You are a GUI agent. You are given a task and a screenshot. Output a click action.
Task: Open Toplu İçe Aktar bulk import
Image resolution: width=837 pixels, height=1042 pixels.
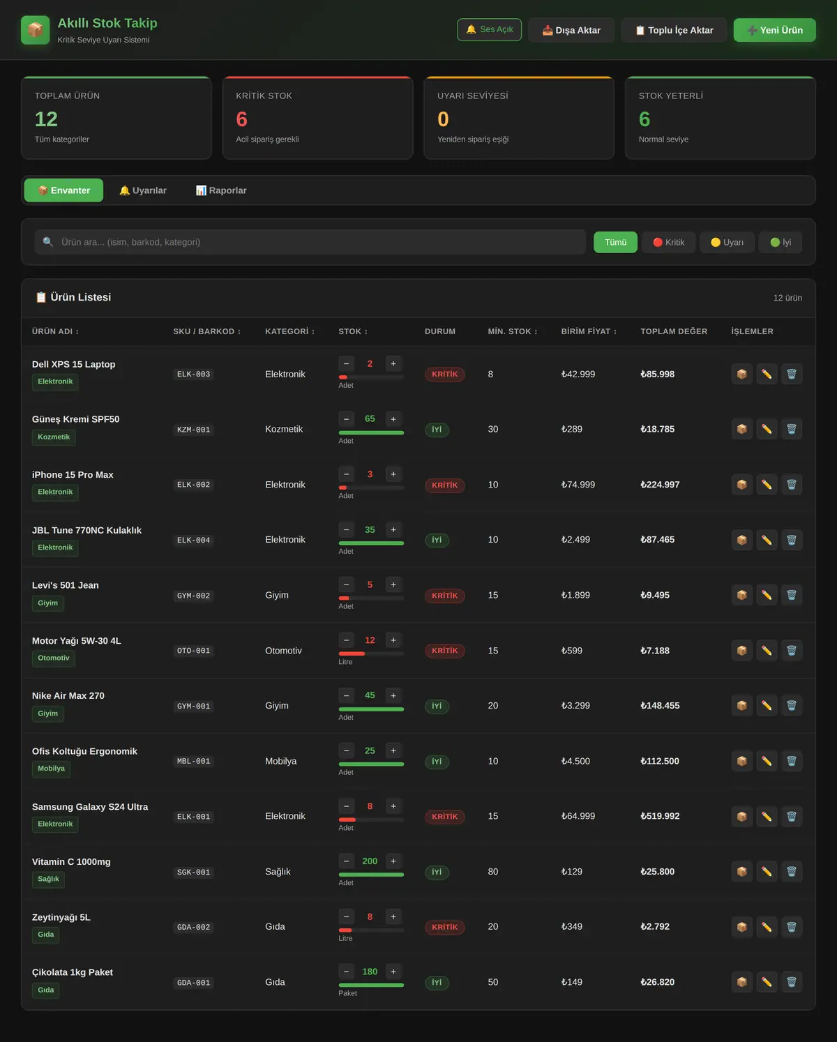coord(674,30)
